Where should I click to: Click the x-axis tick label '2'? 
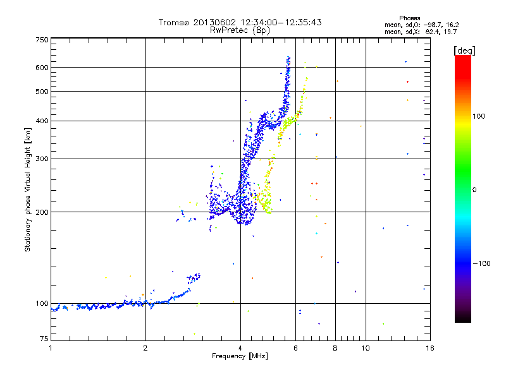[x=145, y=348]
